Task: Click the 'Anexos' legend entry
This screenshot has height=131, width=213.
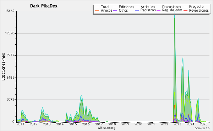Action: pyautogui.click(x=106, y=10)
